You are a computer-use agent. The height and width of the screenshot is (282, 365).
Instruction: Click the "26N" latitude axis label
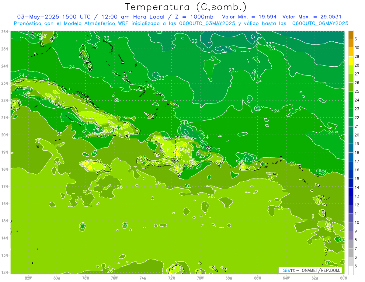tap(4, 32)
